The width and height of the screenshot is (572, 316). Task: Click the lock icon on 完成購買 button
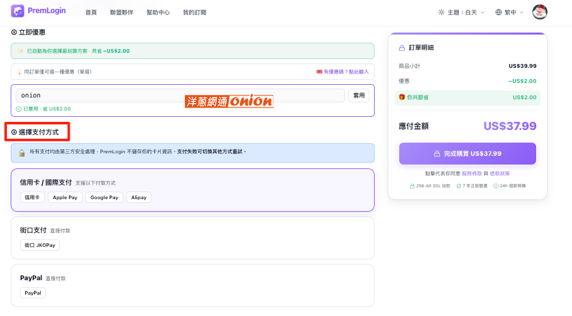pos(437,154)
